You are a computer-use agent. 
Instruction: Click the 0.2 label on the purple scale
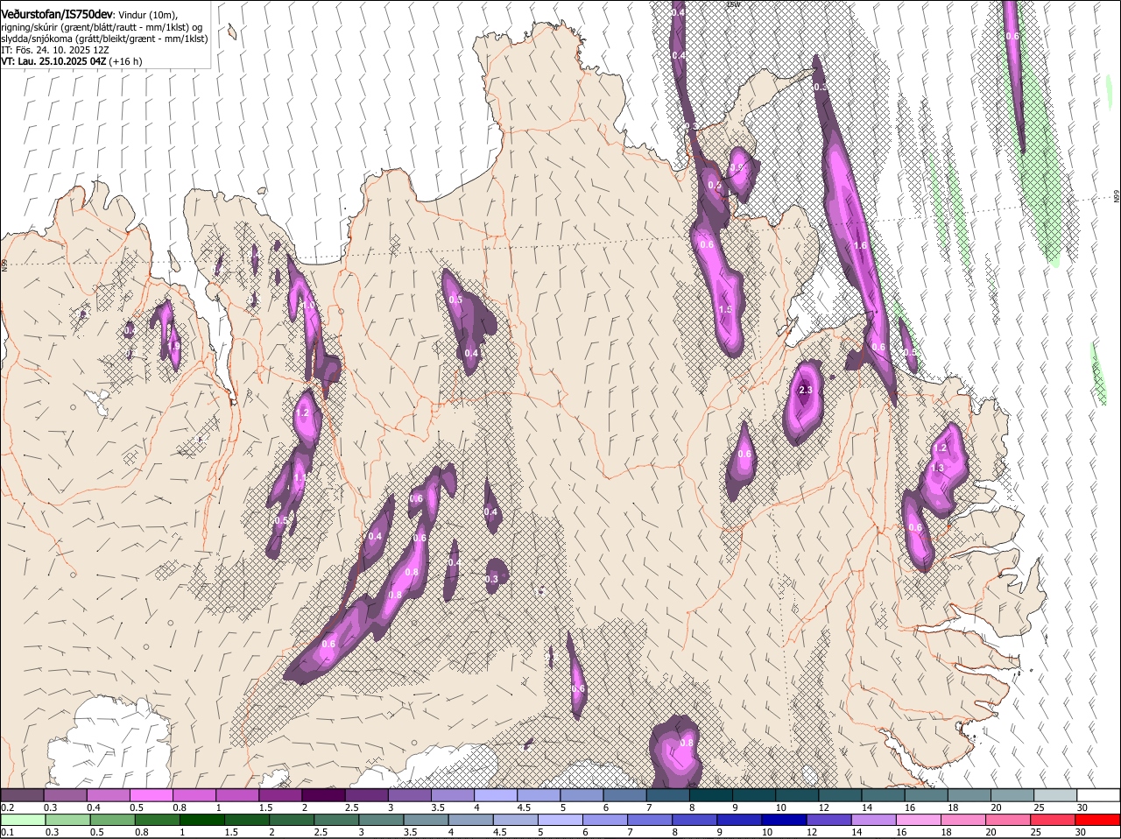pyautogui.click(x=7, y=807)
